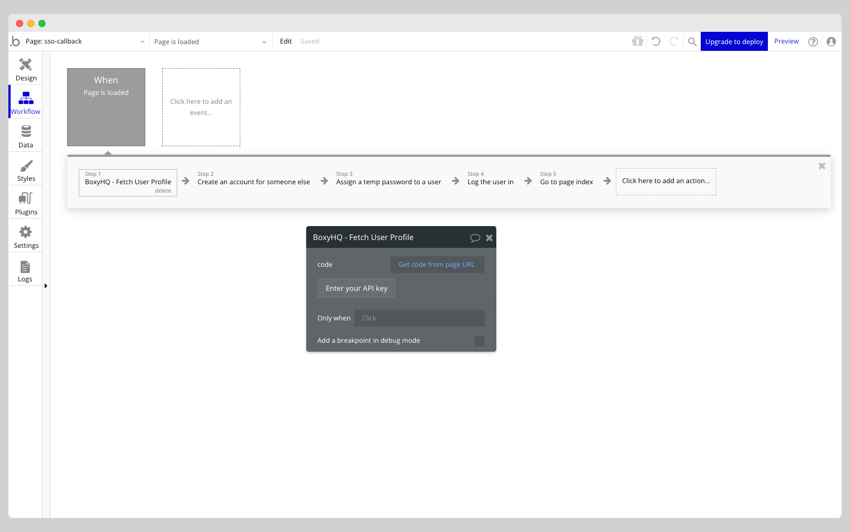
Task: Open your account menu
Action: point(832,41)
